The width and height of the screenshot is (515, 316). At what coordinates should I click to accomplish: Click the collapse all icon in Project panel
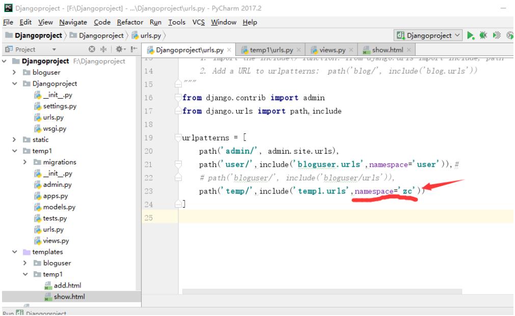[x=103, y=49]
